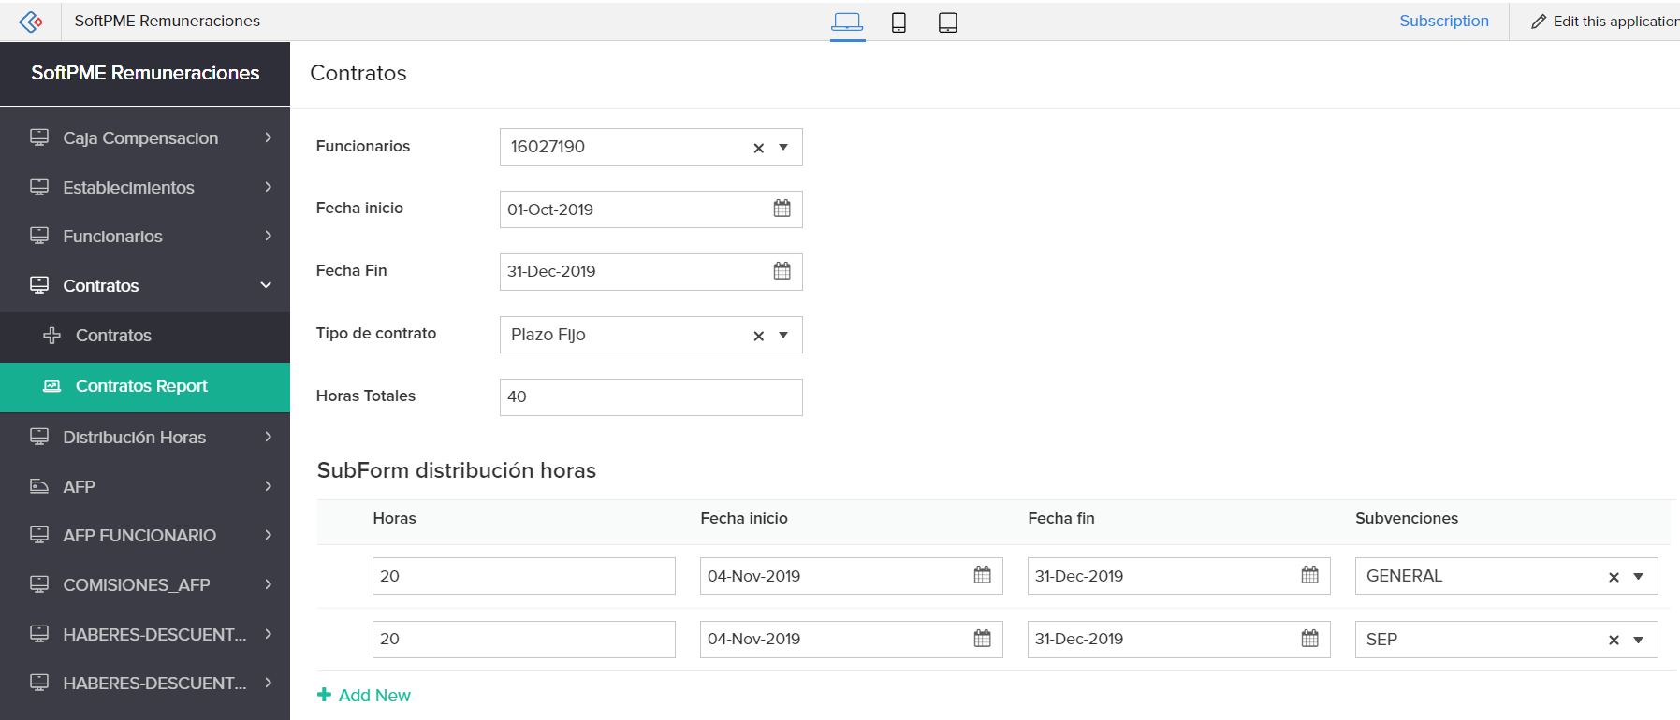Switch to the tablet preview icon
The width and height of the screenshot is (1680, 720).
coord(947,22)
